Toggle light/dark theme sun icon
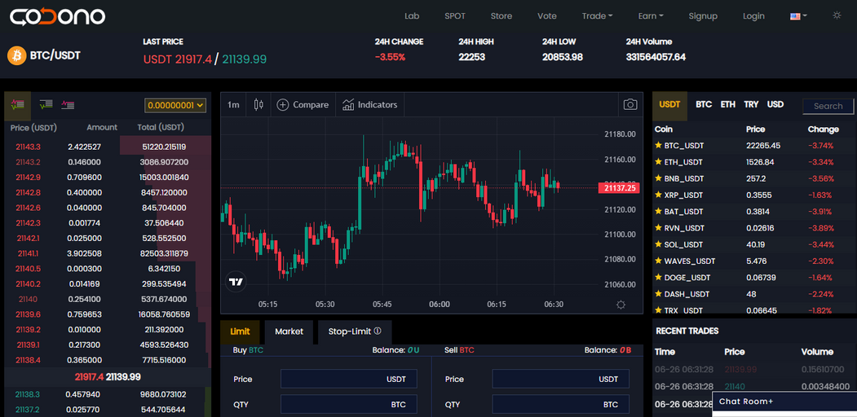The height and width of the screenshot is (417, 857). pyautogui.click(x=837, y=15)
